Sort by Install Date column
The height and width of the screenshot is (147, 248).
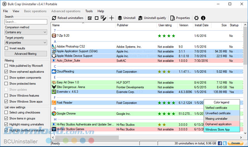click(202, 25)
